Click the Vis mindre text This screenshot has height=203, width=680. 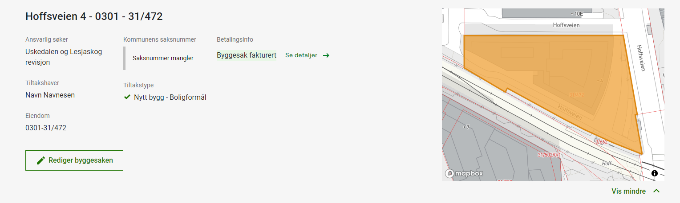pyautogui.click(x=628, y=191)
